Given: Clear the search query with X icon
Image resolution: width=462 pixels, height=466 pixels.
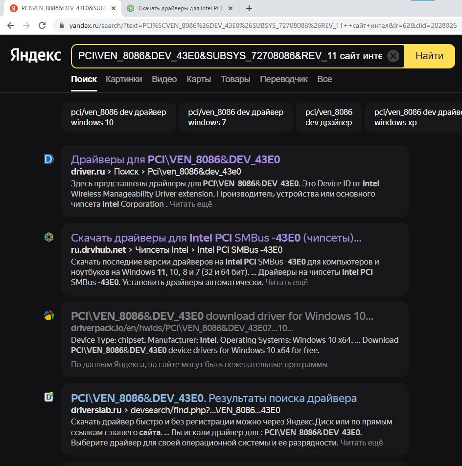Looking at the screenshot, I should pos(393,56).
